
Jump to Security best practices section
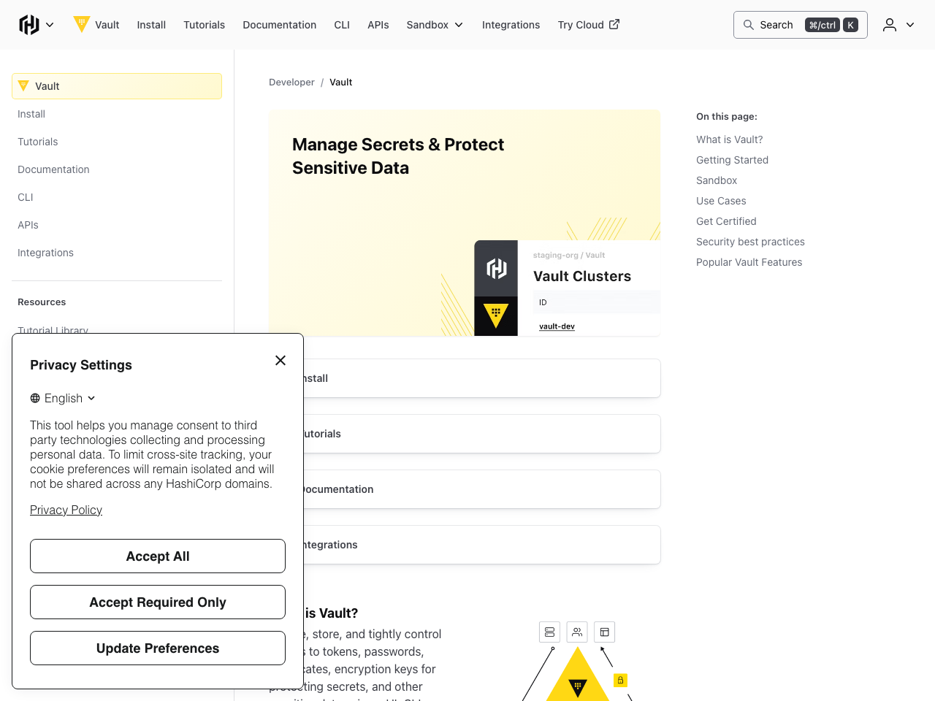(x=750, y=242)
